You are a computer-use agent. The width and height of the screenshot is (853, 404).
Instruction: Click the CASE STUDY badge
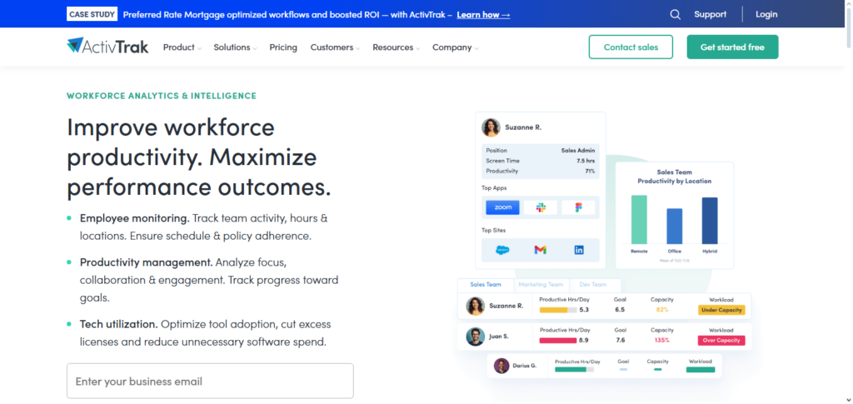(x=92, y=14)
